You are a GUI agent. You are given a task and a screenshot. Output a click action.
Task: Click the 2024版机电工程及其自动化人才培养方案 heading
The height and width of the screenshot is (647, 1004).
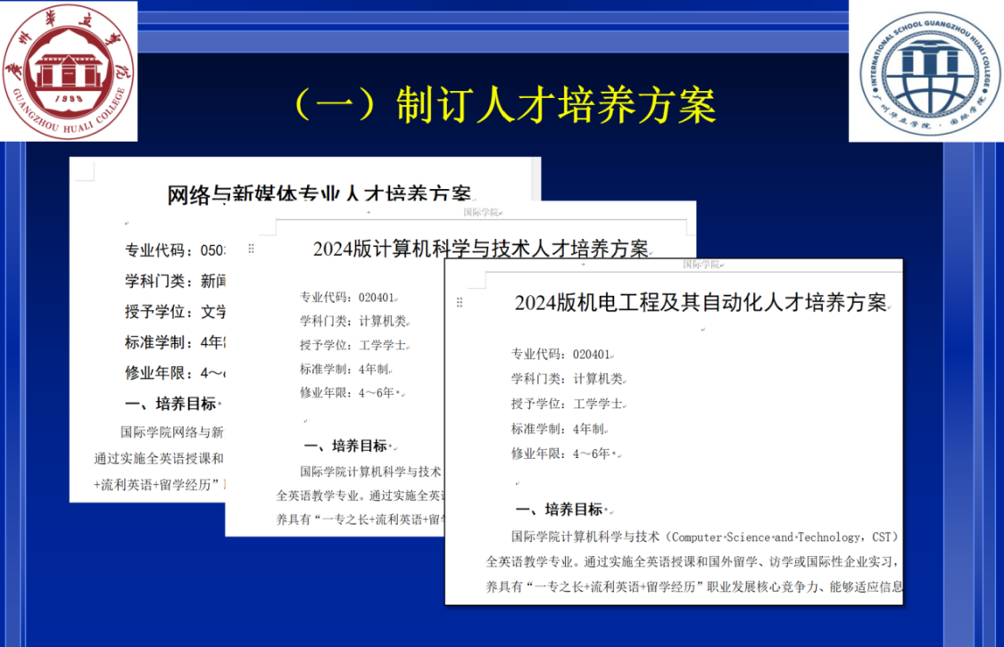[x=701, y=302]
